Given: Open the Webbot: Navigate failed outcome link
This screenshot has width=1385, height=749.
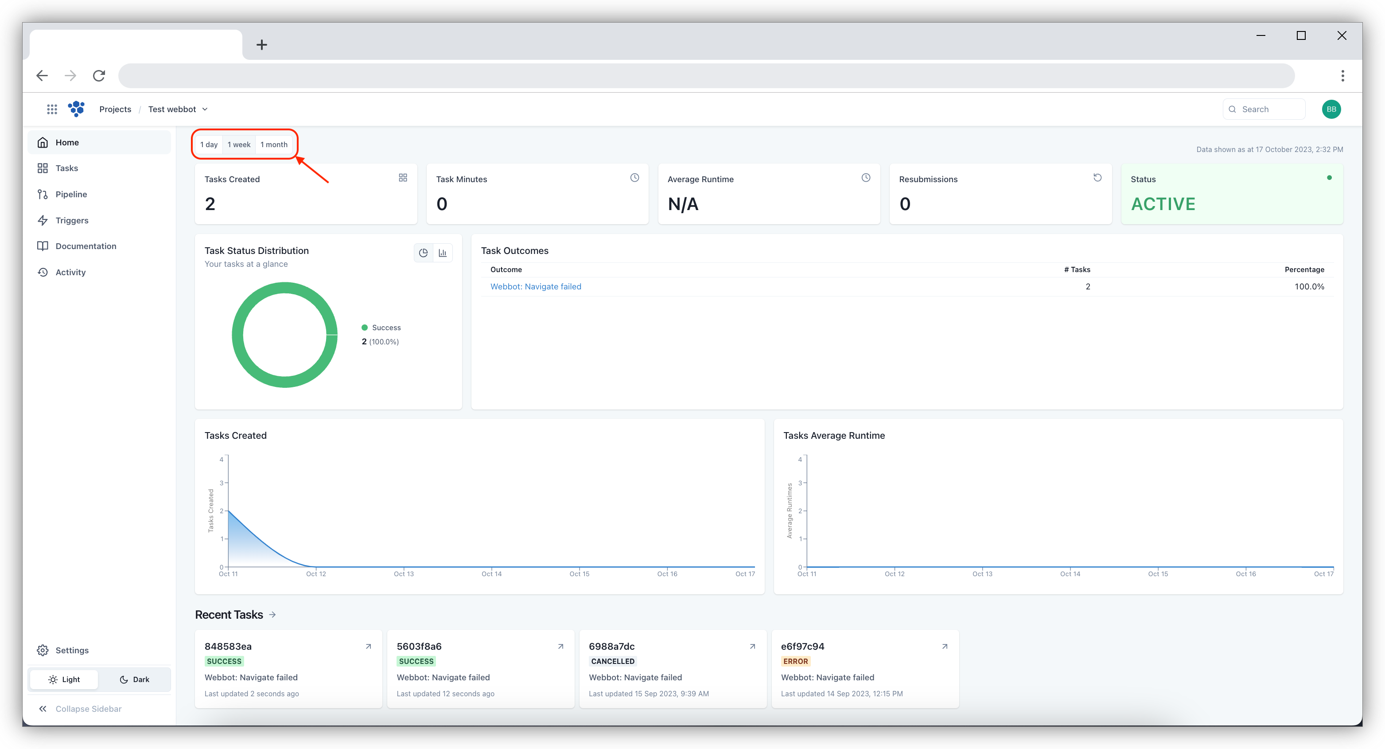Looking at the screenshot, I should tap(536, 287).
